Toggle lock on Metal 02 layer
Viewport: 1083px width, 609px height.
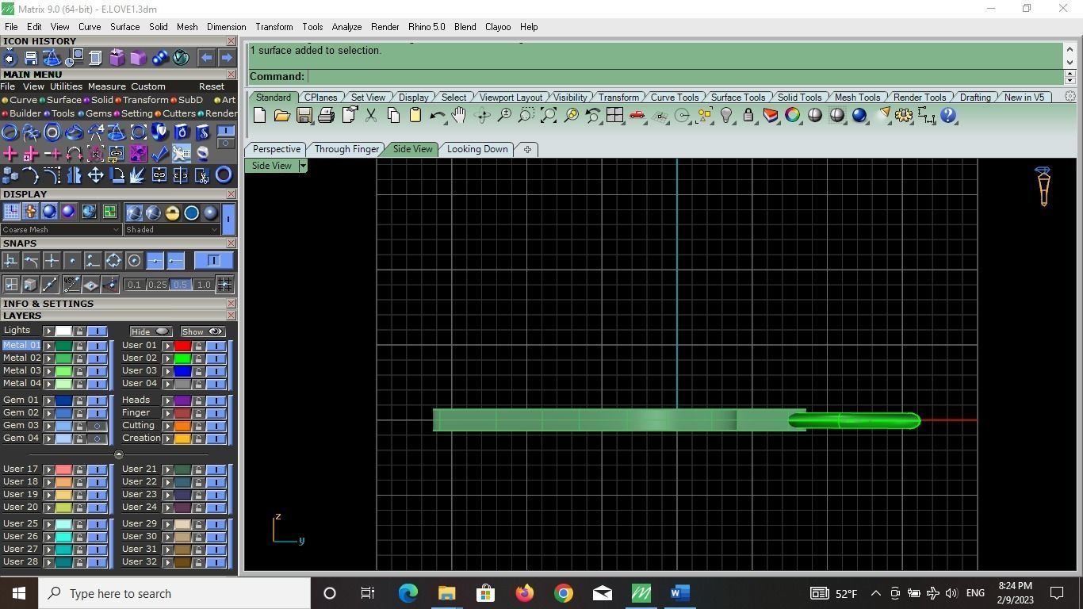[79, 358]
